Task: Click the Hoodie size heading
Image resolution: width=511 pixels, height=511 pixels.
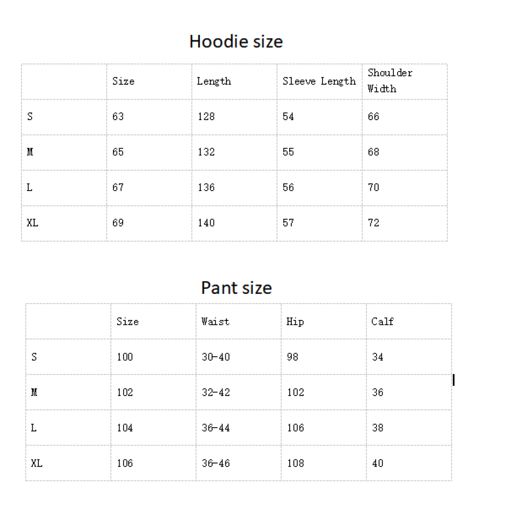Action: point(236,42)
